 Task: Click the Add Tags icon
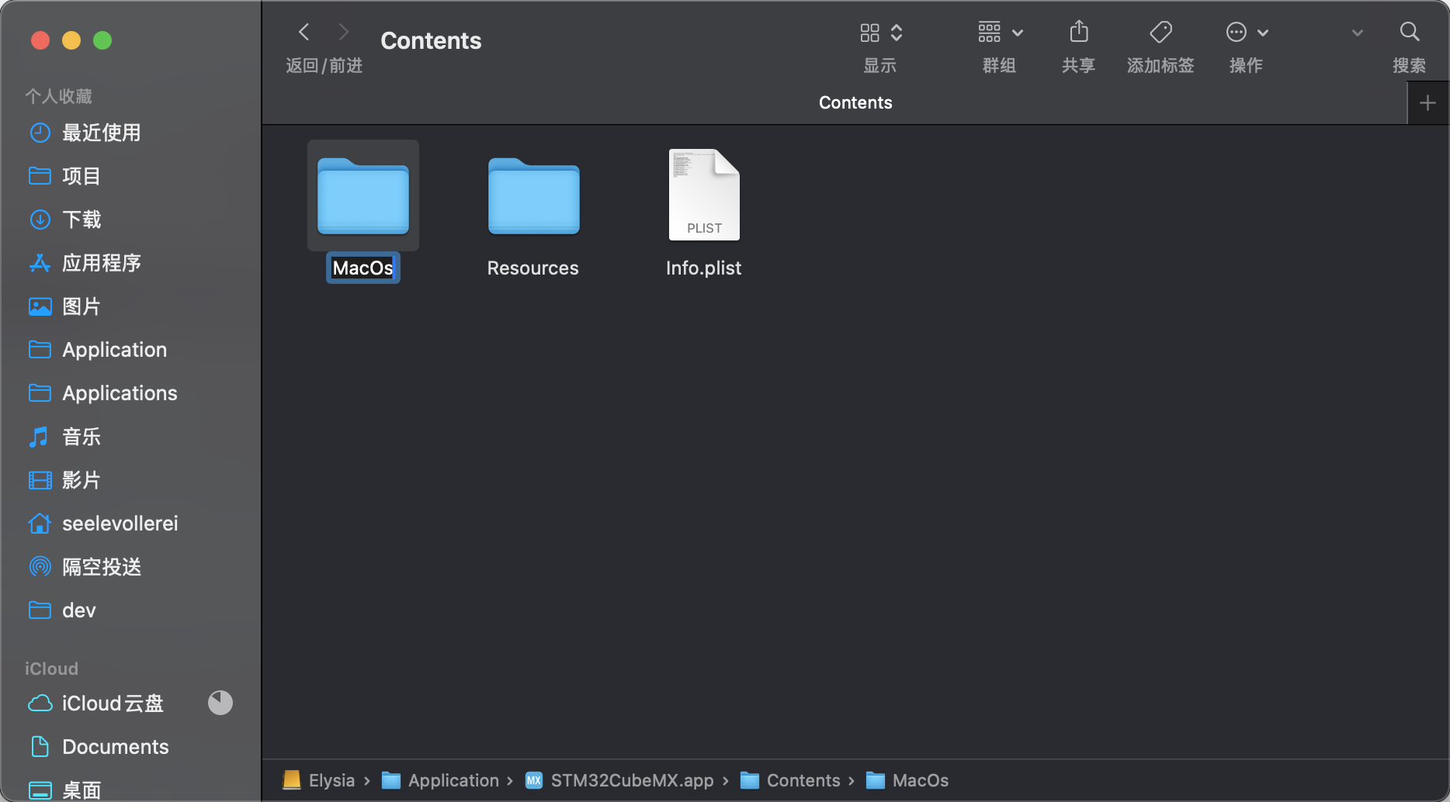[1160, 33]
